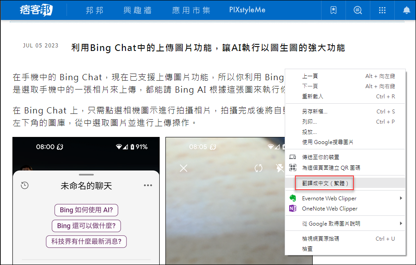Click the 08:00 clock in phone screenshot
Screen dimensions: 416x265
pyautogui.click(x=45, y=147)
